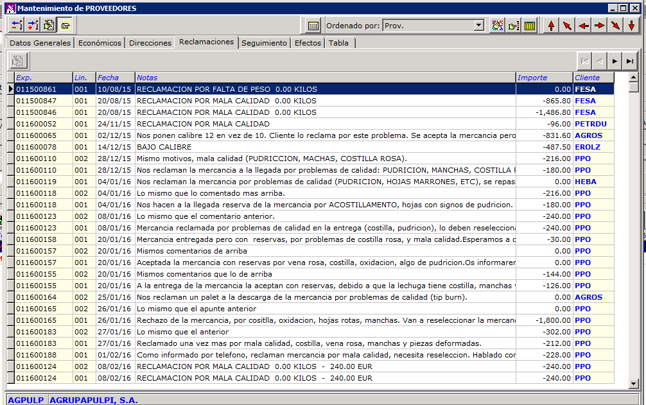Open the Seguimiento tab

[265, 43]
